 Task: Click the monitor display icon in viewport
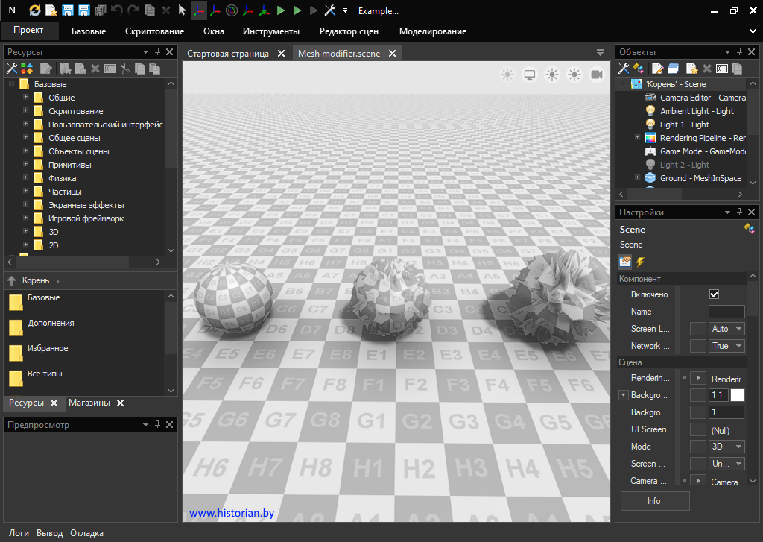(530, 75)
